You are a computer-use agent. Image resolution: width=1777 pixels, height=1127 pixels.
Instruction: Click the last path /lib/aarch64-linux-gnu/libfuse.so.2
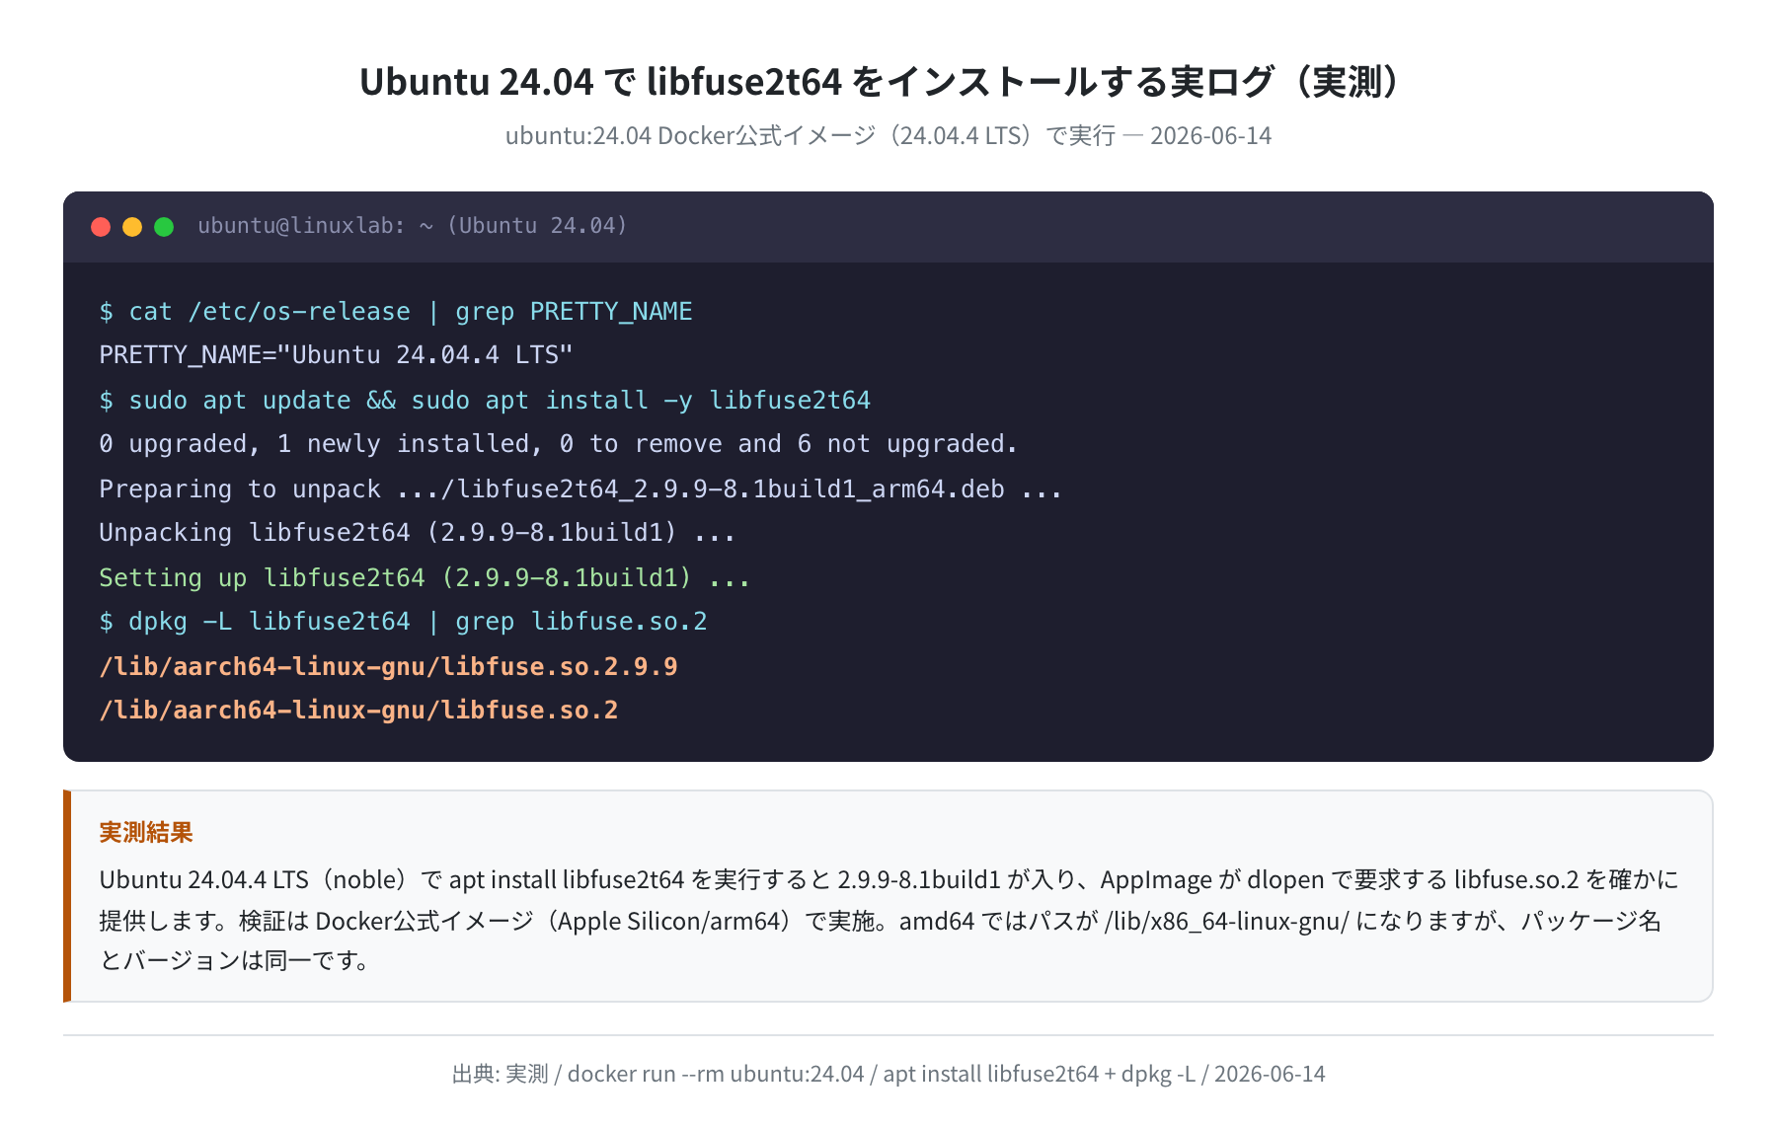point(358,711)
